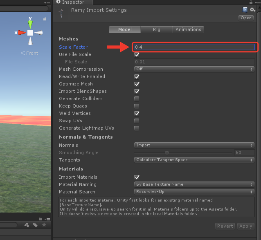Click the Revert button
The height and width of the screenshot is (240, 261).
pos(225,226)
